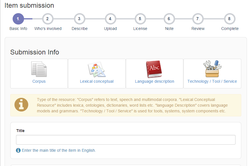
Task: Click the Lexical conceptual text link
Action: (97, 81)
